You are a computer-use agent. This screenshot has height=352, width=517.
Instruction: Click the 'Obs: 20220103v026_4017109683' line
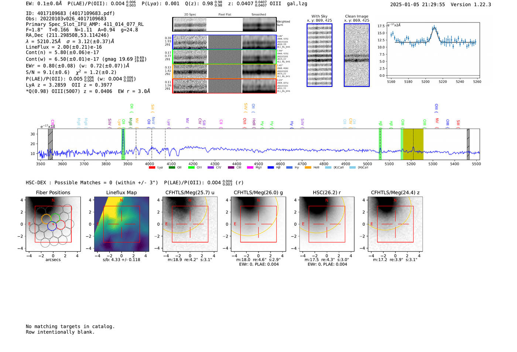point(66,19)
